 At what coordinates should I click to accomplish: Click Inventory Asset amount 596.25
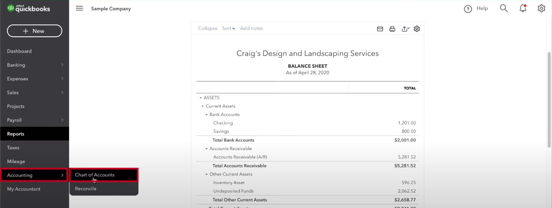(x=409, y=183)
